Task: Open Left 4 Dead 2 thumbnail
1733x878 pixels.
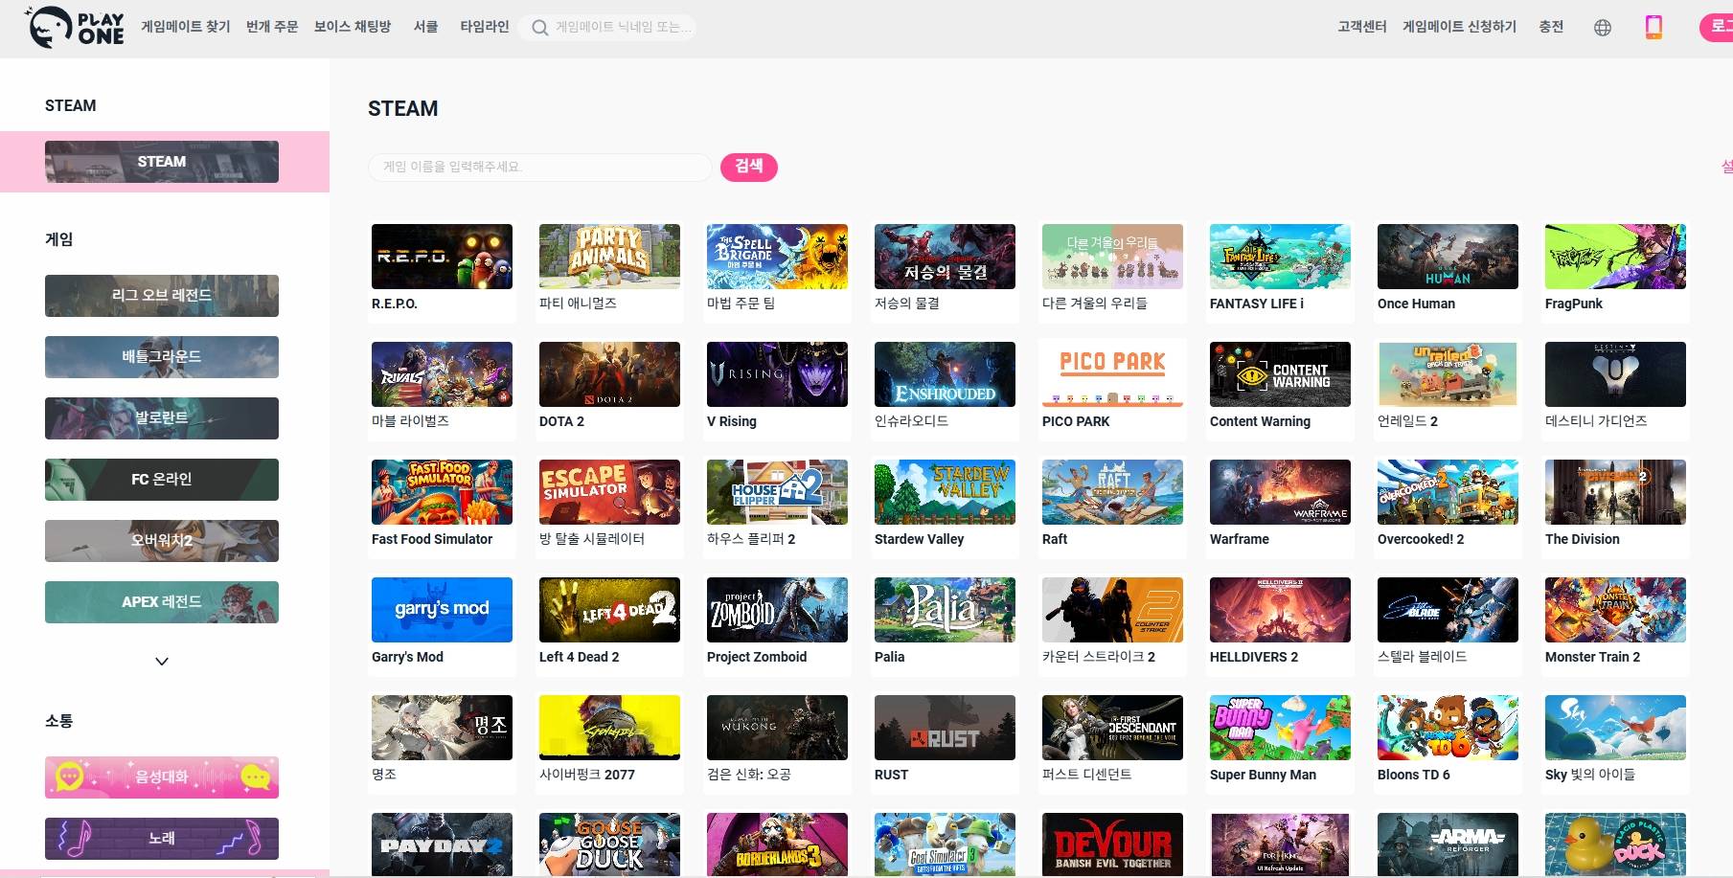Action: tap(609, 610)
